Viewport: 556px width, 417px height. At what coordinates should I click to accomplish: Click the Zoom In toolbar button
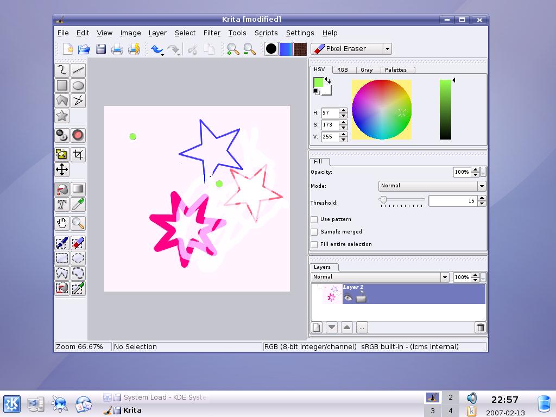tap(233, 49)
